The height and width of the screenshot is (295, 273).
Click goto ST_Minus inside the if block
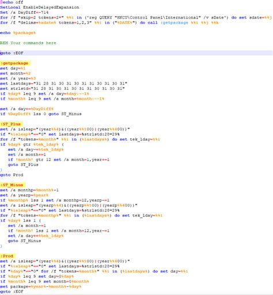24,241
